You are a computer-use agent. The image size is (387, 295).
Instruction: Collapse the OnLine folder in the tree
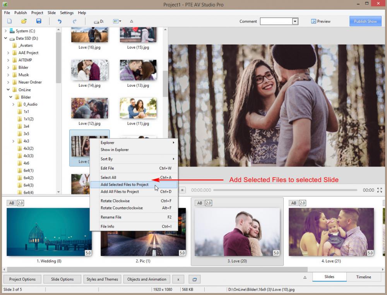point(8,90)
